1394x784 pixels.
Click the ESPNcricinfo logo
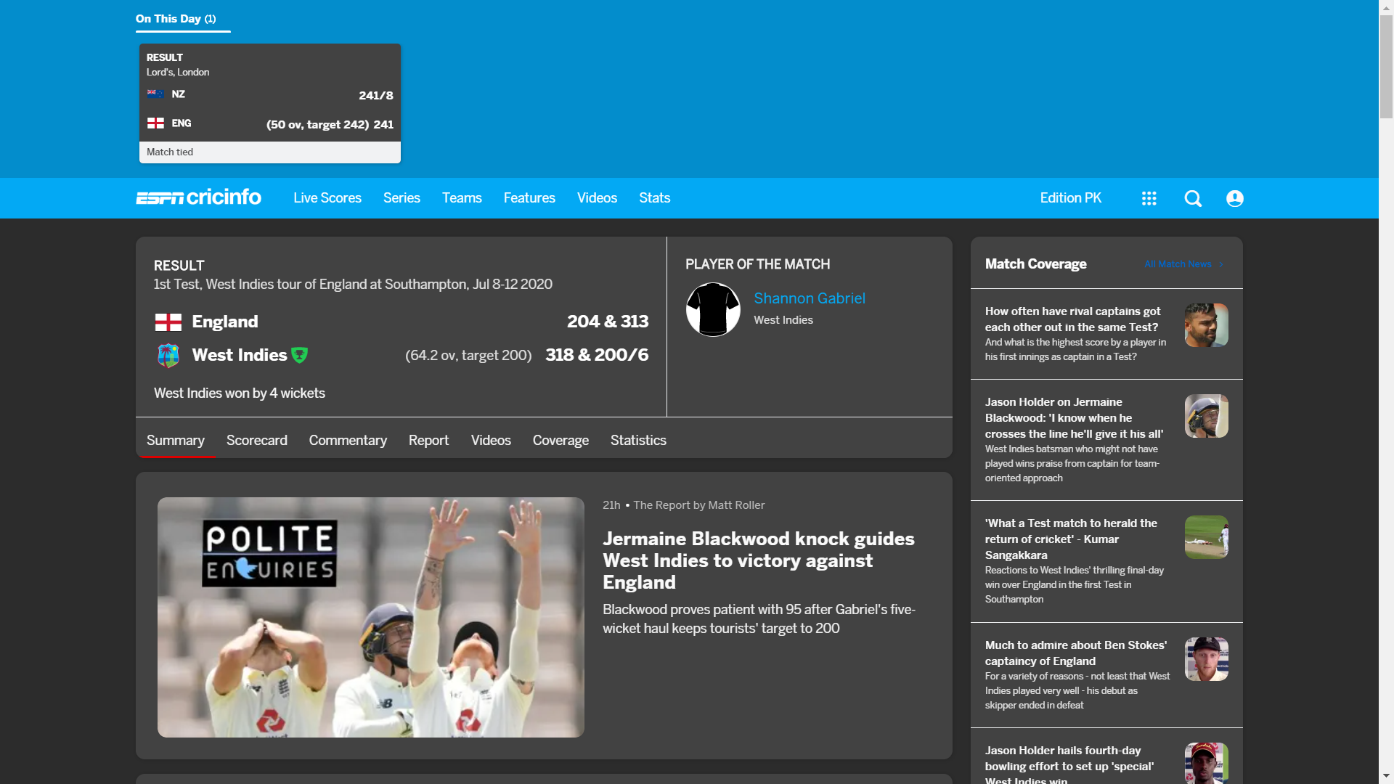[198, 197]
